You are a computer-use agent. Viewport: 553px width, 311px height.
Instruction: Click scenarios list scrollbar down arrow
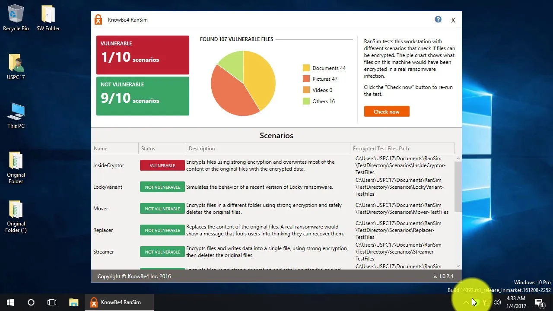click(x=458, y=266)
